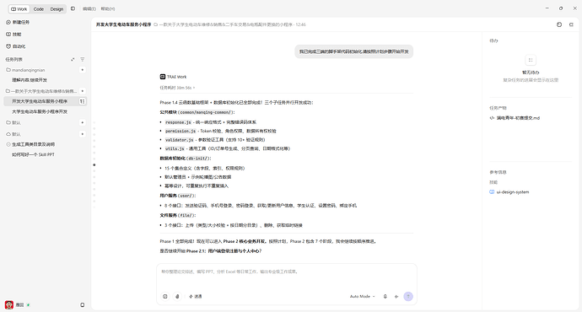Open the 理解内容,继续开发 task
Image resolution: width=582 pixels, height=312 pixels.
click(30, 80)
